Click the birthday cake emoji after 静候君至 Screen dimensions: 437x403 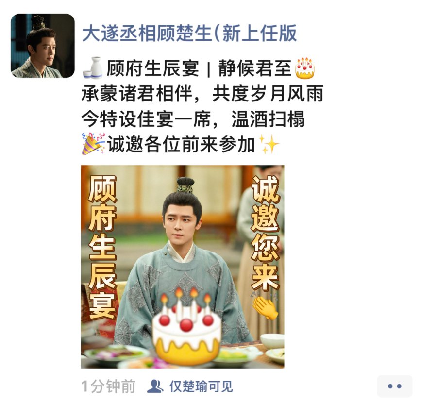click(305, 67)
